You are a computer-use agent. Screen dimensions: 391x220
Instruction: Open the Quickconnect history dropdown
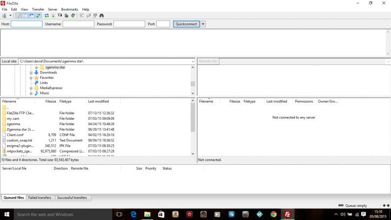click(x=203, y=24)
